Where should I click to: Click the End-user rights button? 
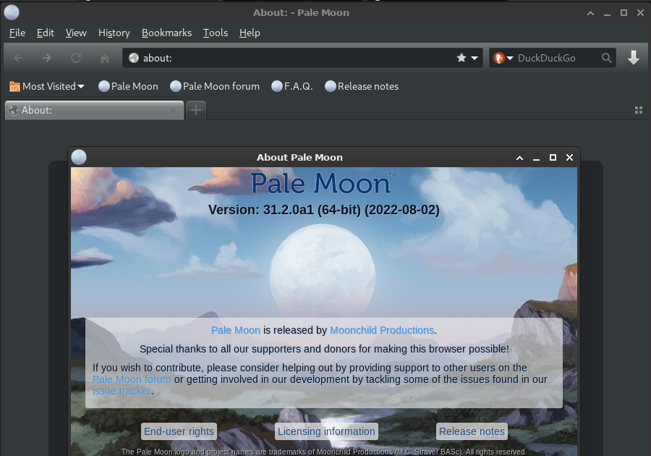tap(179, 431)
